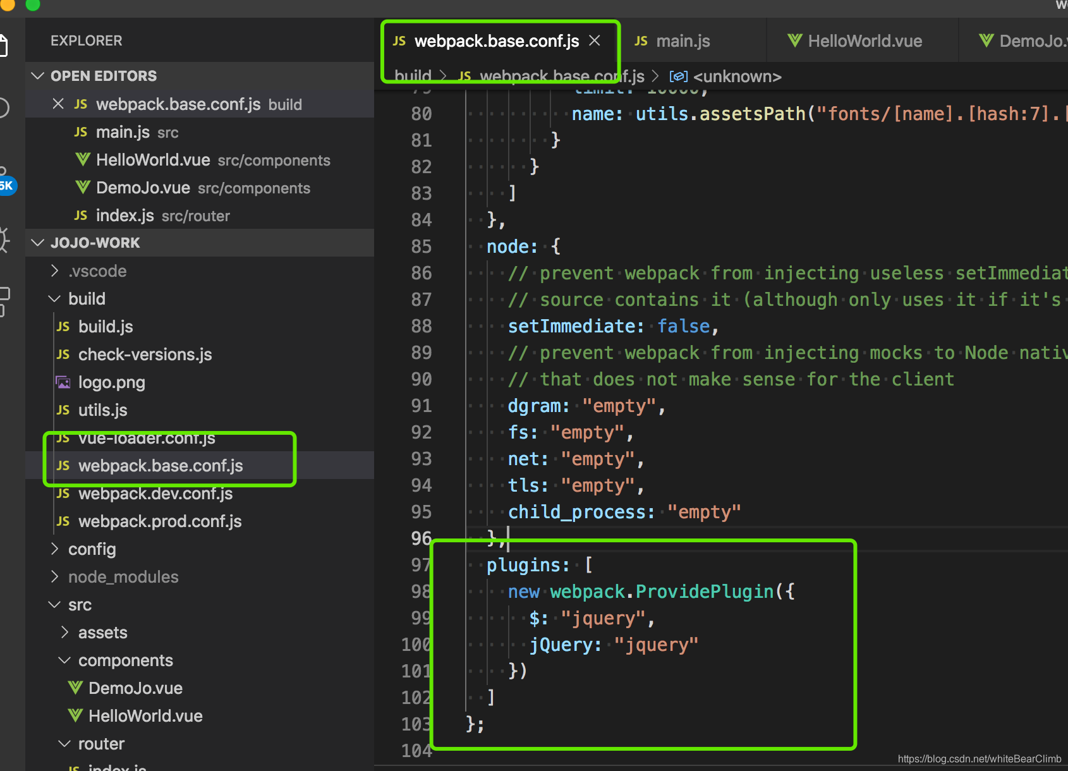
Task: Click the 'setImmediate: false,' code line
Action: (x=613, y=326)
